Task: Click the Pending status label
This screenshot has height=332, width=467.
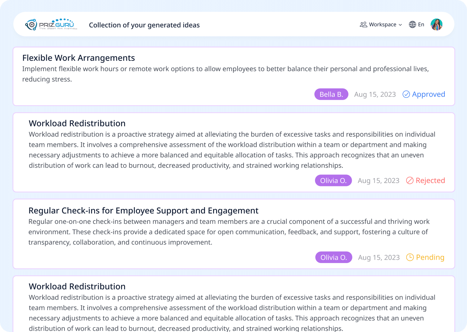Action: (x=430, y=257)
